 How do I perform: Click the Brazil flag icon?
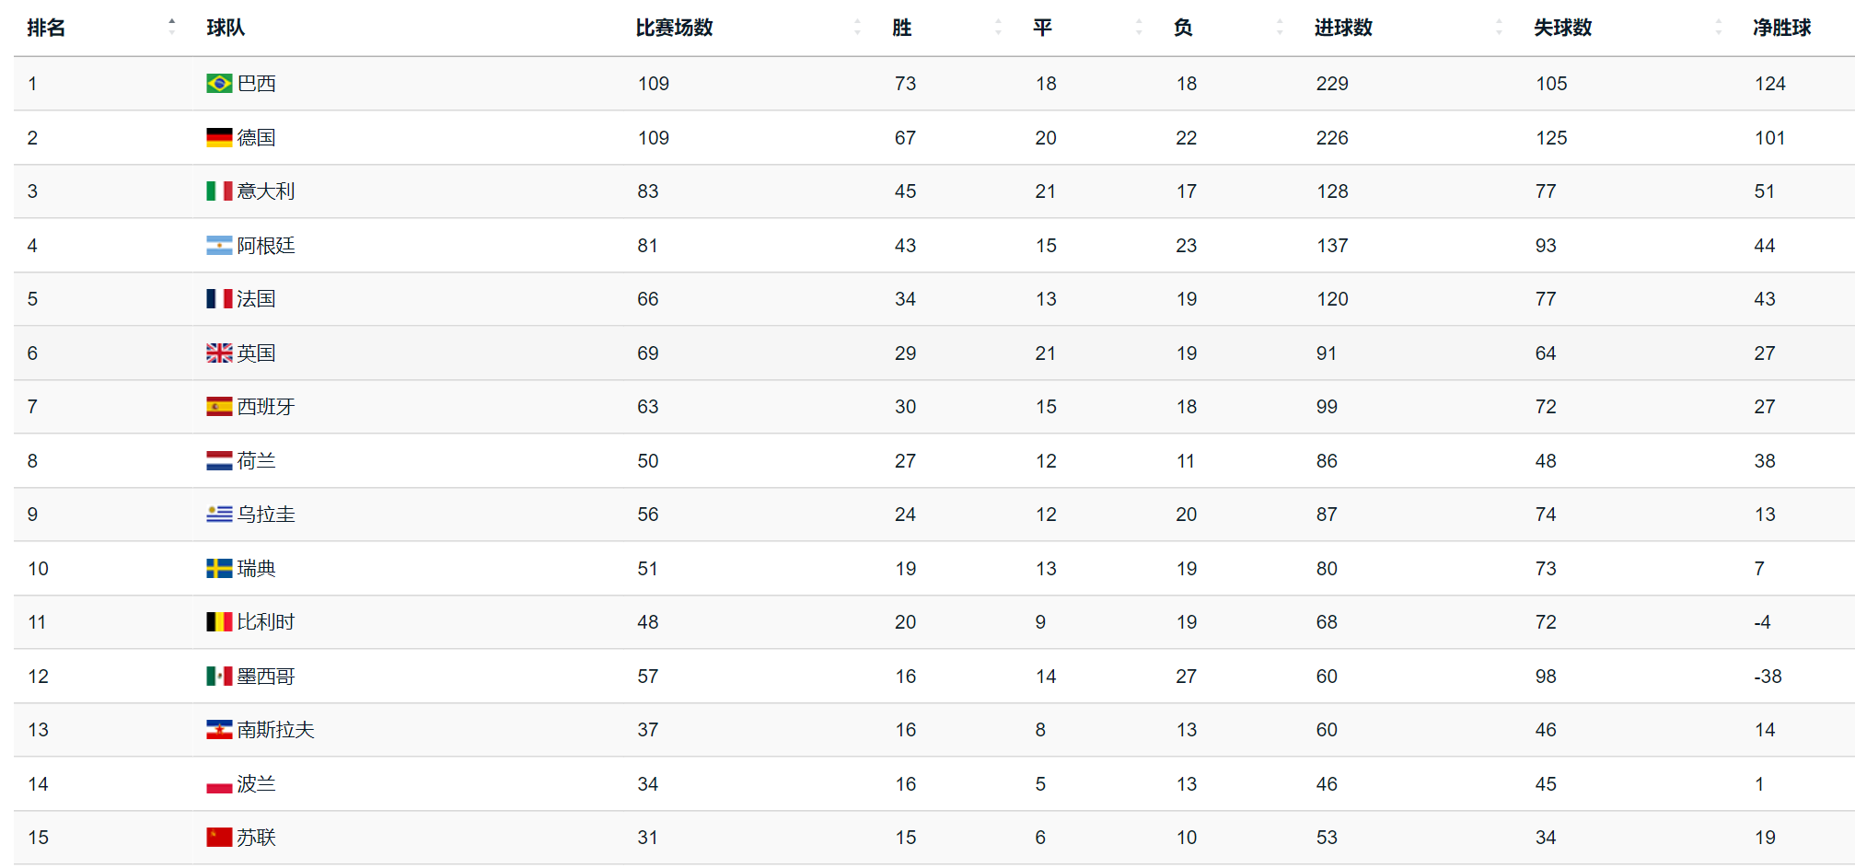click(219, 84)
